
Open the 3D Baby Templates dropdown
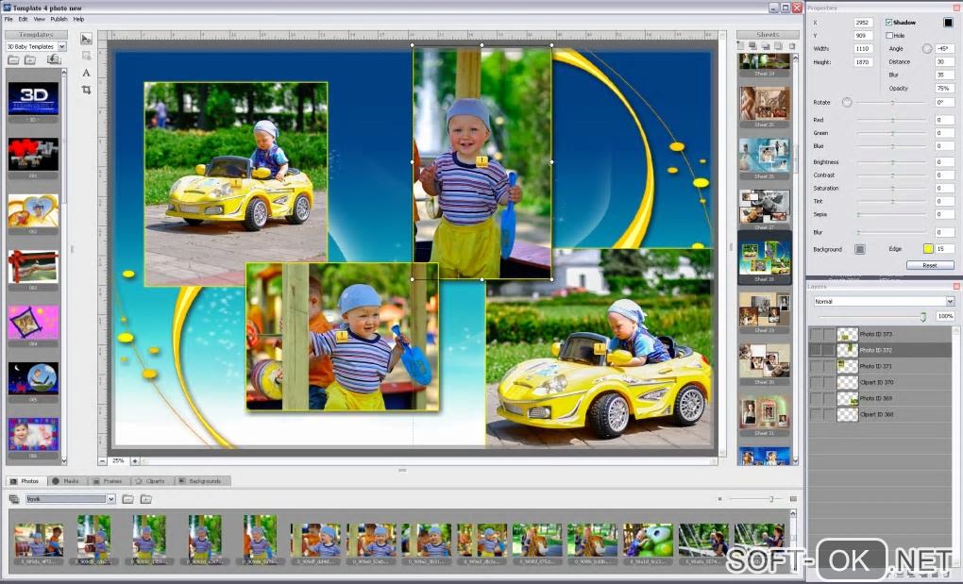click(61, 46)
